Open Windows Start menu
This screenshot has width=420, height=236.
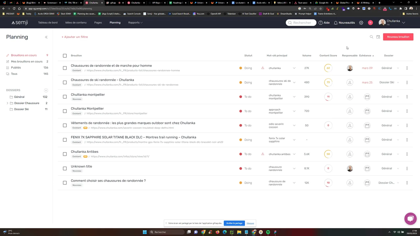(145, 232)
